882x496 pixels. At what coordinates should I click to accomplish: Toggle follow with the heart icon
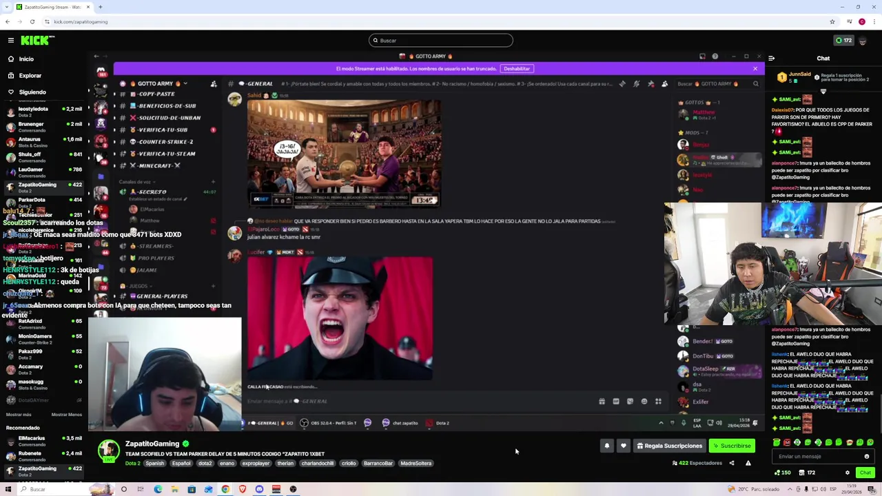click(x=624, y=446)
